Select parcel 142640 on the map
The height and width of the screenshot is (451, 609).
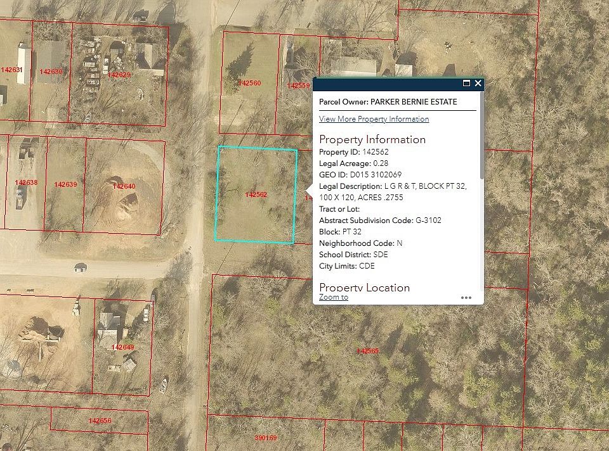click(124, 186)
